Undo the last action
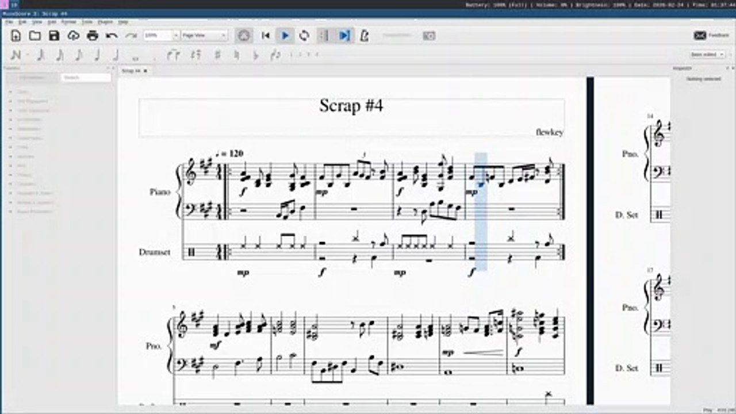 coord(112,36)
